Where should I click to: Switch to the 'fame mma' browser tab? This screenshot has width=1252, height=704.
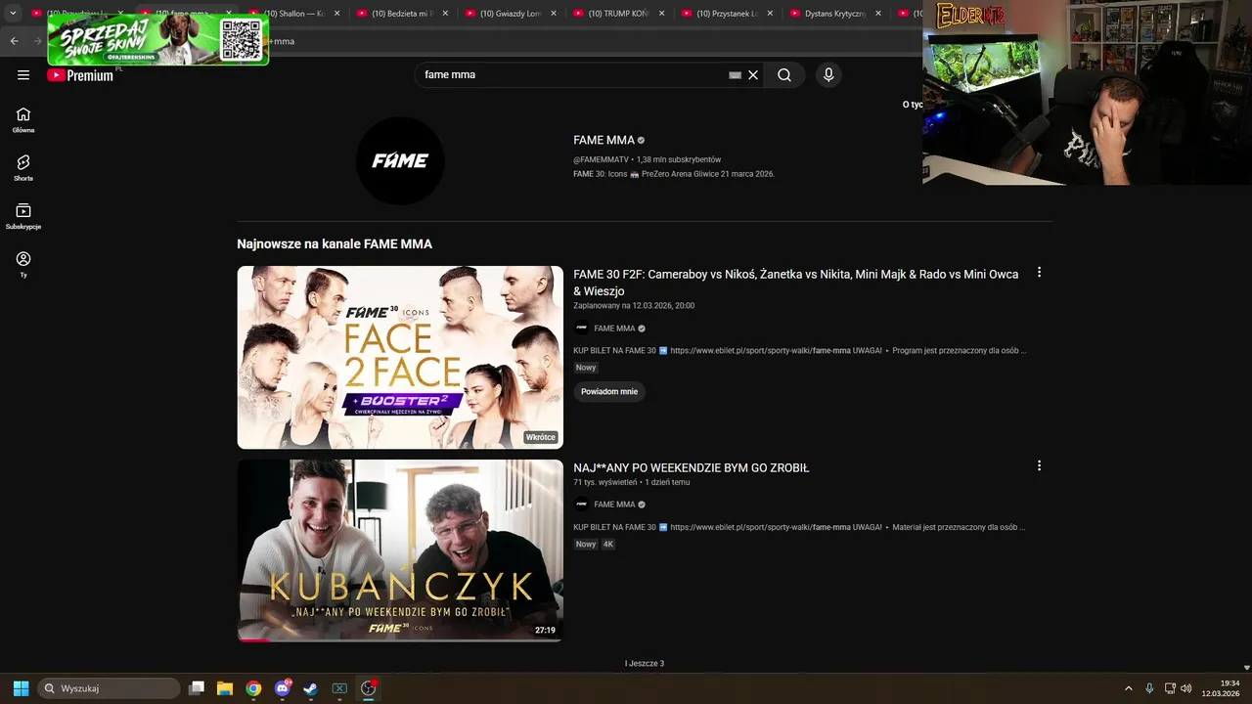coord(186,14)
